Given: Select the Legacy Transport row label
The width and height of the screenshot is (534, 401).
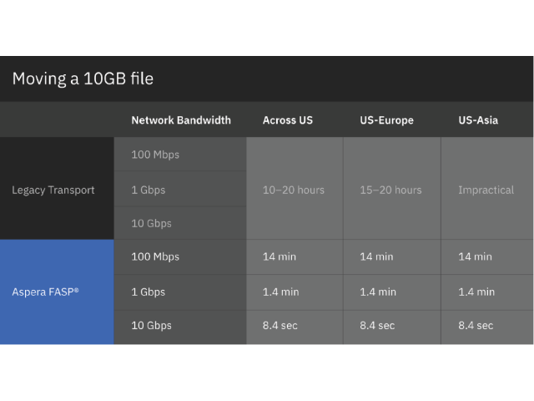Looking at the screenshot, I should pyautogui.click(x=53, y=190).
